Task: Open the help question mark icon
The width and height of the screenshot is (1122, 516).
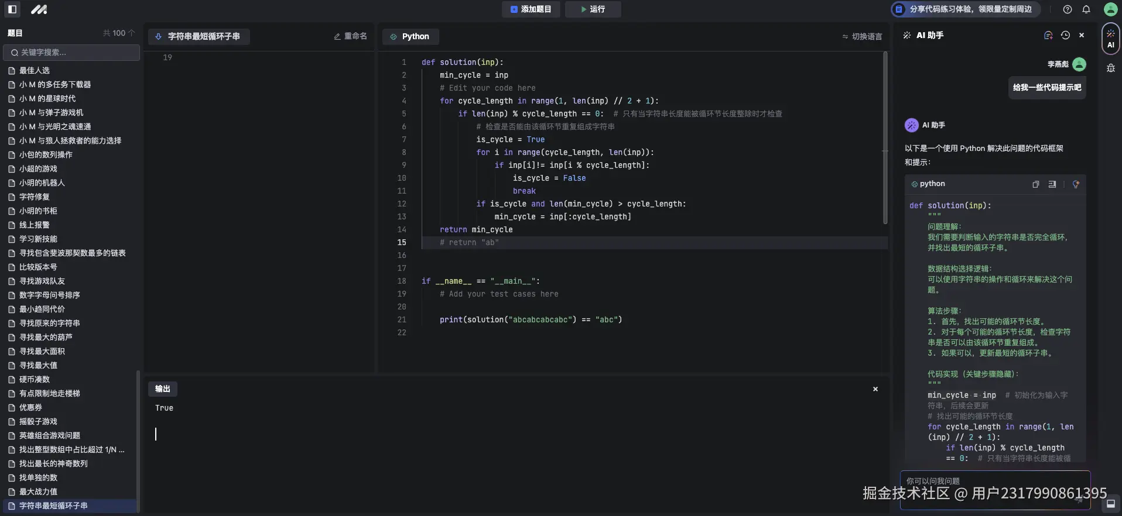Action: click(1068, 9)
